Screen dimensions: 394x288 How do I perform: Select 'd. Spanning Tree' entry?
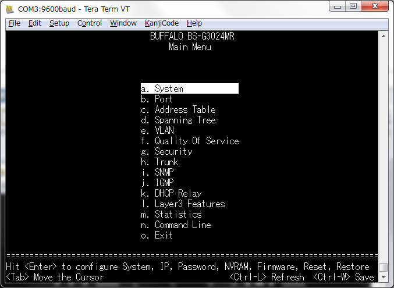(x=178, y=120)
